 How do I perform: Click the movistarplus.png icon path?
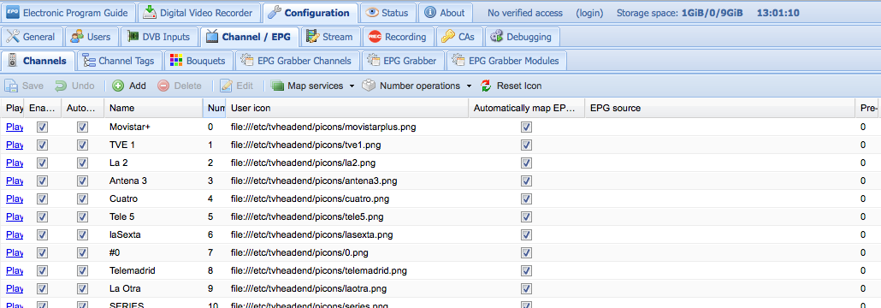323,127
